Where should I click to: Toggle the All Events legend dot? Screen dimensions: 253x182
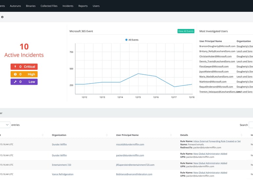126,40
